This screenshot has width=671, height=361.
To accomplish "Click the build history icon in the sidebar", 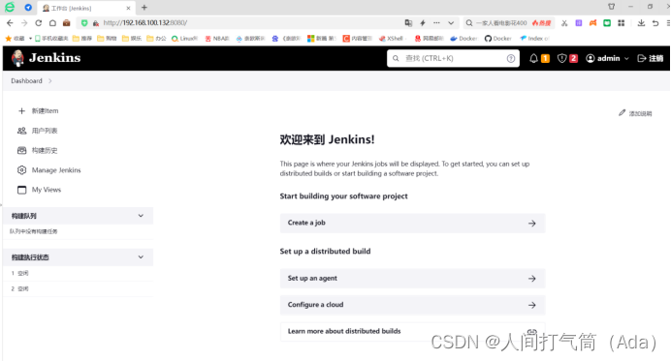I will point(22,150).
